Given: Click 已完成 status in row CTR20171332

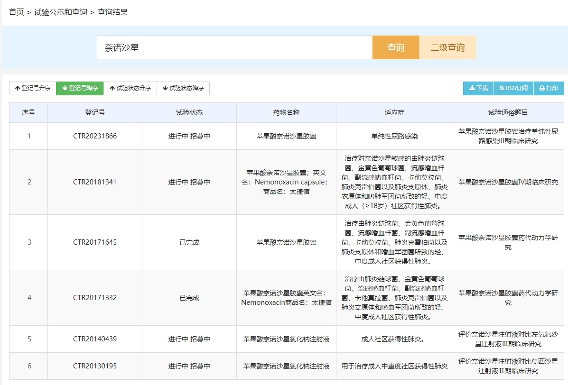Looking at the screenshot, I should coord(189,298).
